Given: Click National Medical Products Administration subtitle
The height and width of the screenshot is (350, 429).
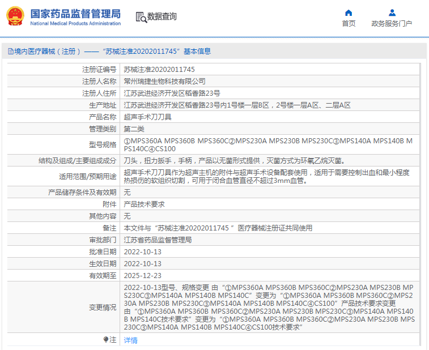Looking at the screenshot, I should (75, 24).
